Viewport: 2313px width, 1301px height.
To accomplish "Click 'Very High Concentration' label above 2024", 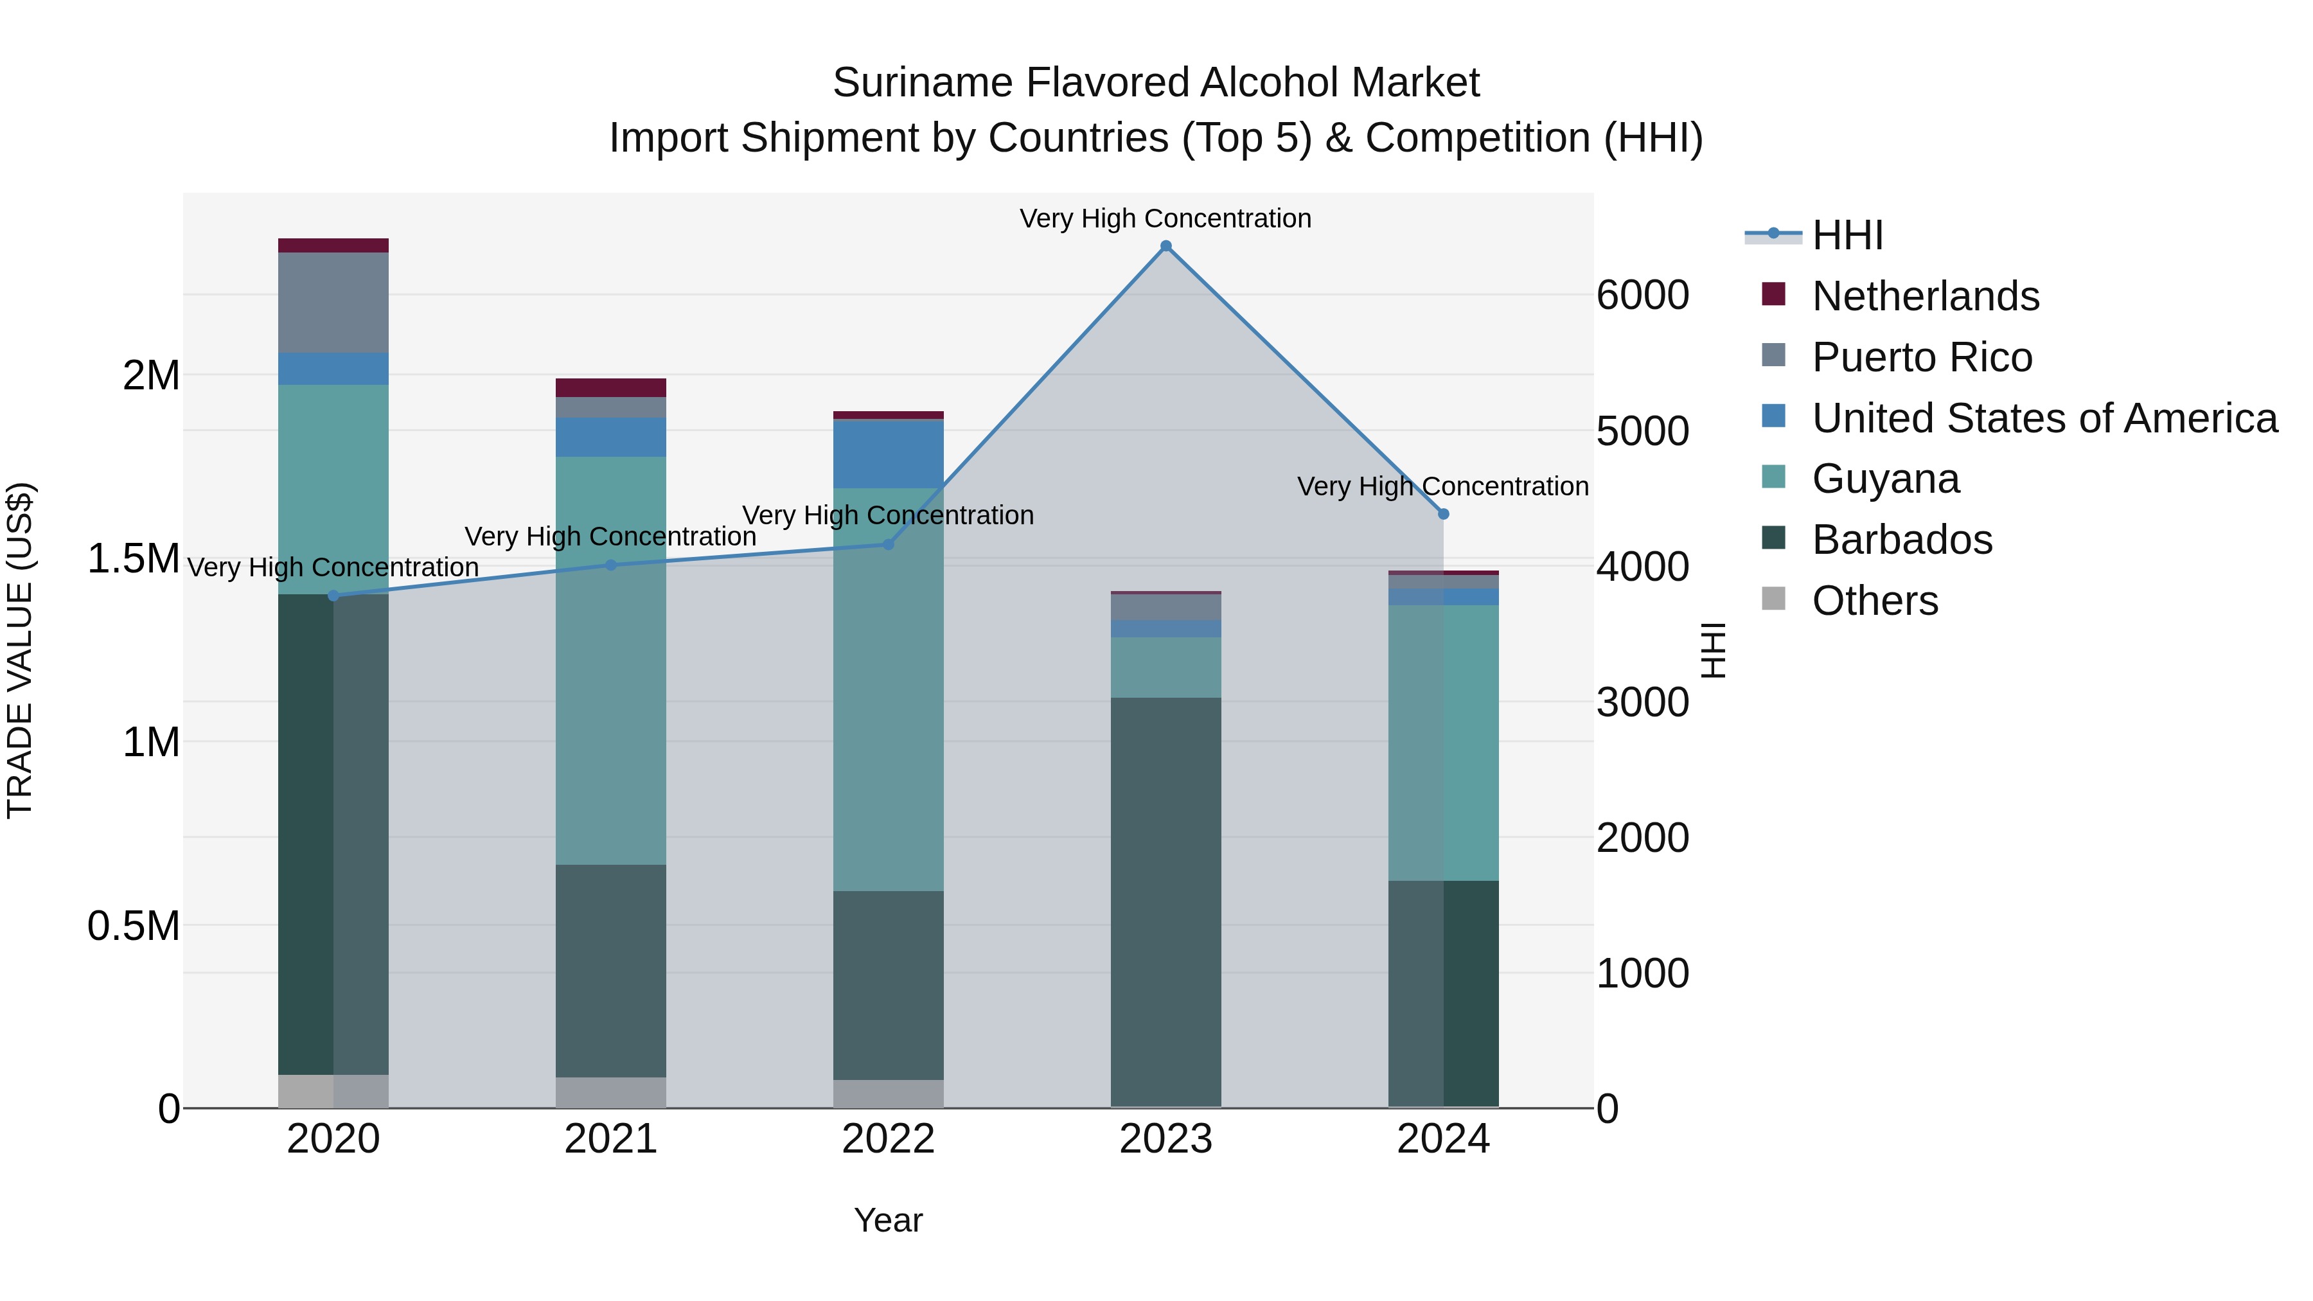I will pos(1443,486).
